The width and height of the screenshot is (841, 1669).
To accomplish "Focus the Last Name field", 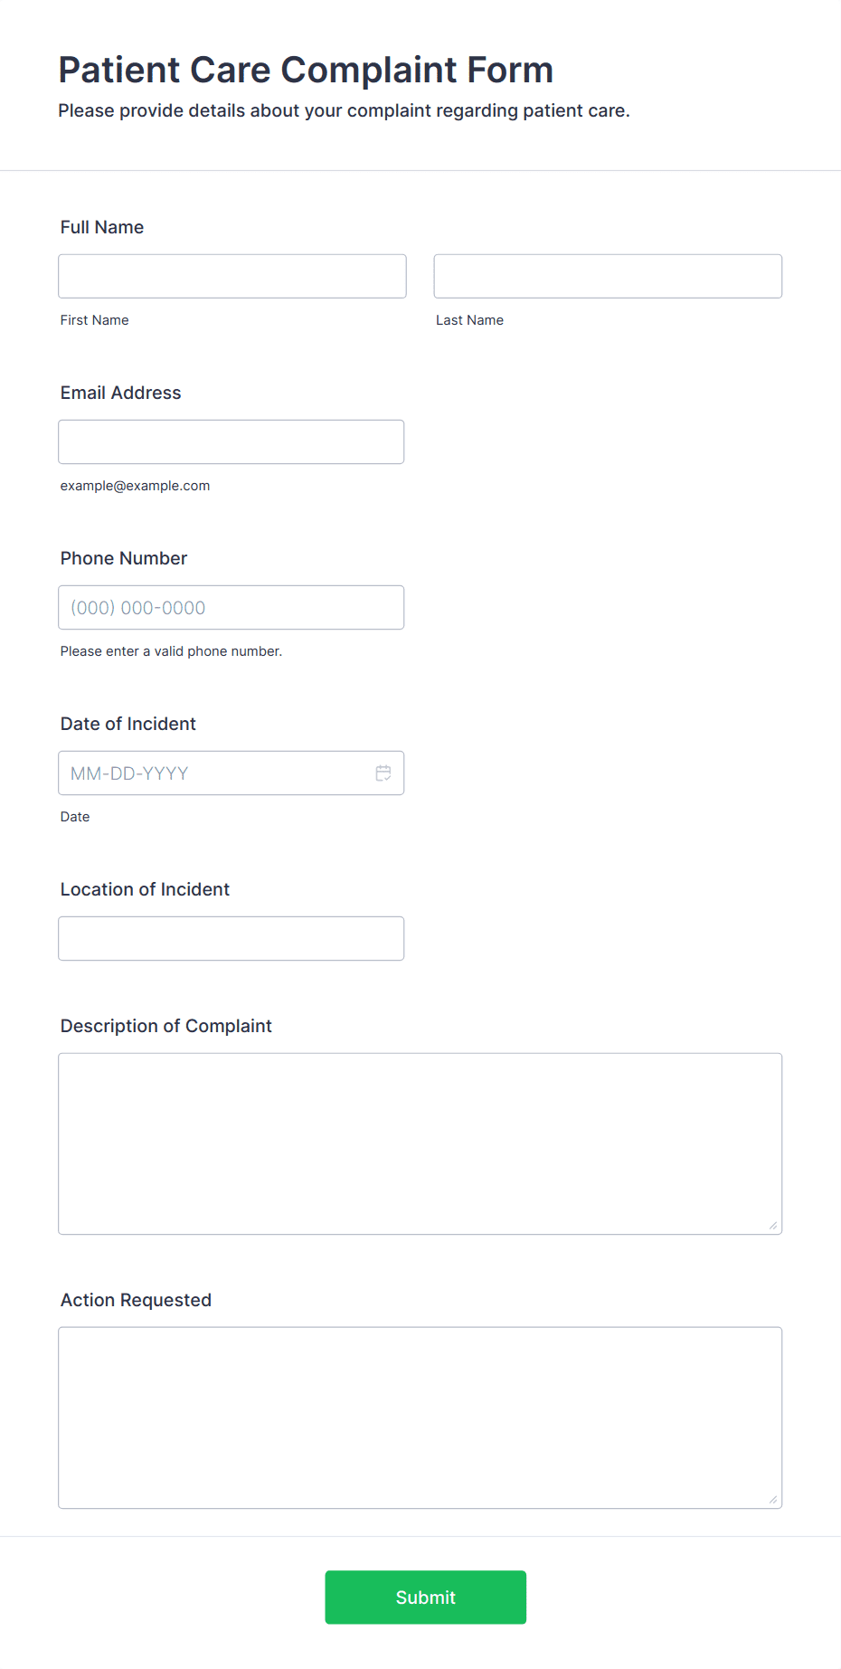I will (608, 276).
